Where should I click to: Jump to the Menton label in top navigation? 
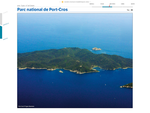click(133, 4)
